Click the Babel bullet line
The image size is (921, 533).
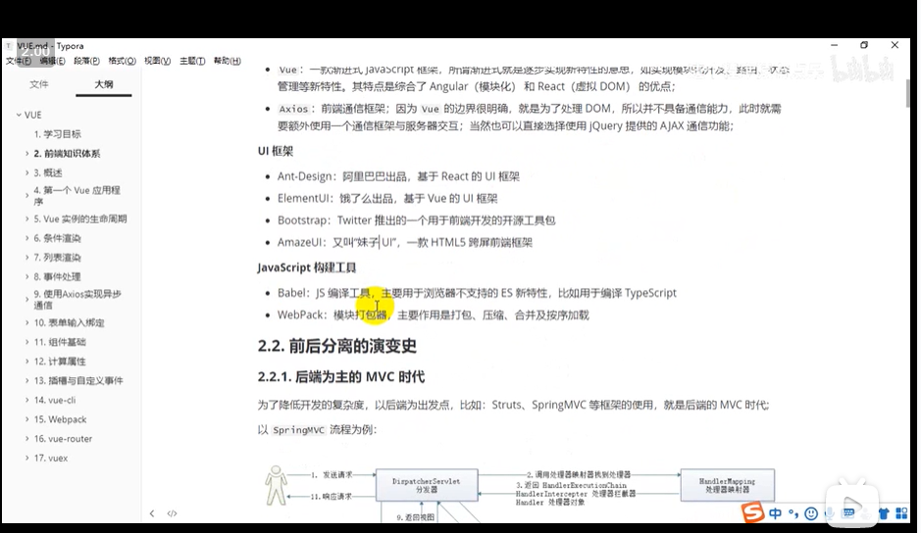(477, 293)
